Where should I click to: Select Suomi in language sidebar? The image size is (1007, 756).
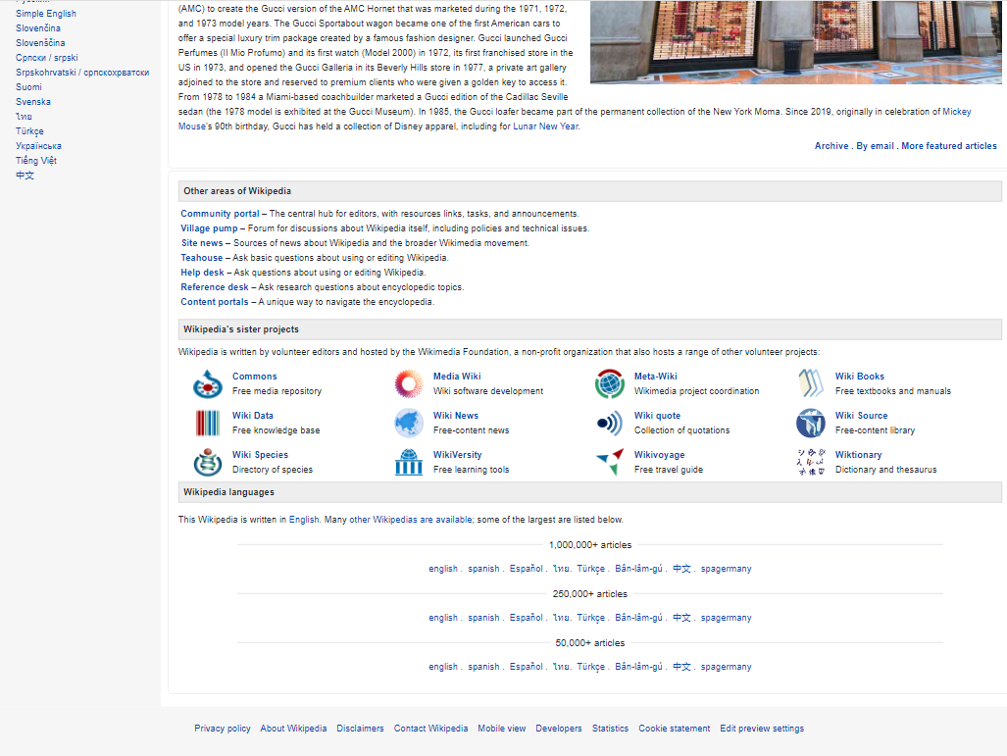click(28, 87)
